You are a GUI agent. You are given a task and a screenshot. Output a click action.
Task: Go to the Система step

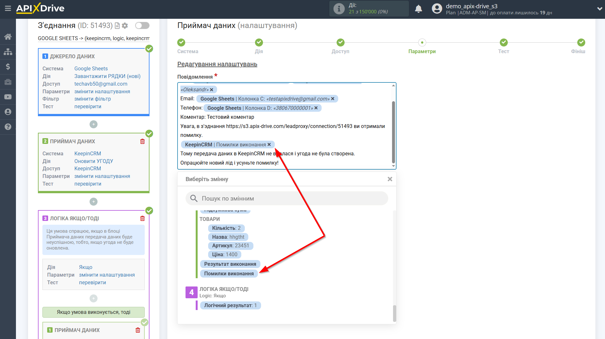click(x=181, y=42)
